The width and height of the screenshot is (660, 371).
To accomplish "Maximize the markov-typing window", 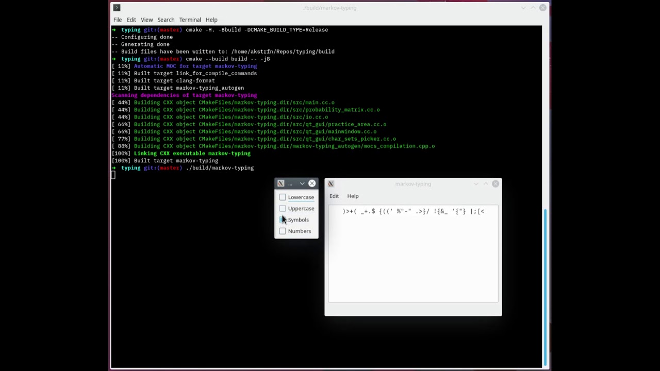I will click(486, 183).
